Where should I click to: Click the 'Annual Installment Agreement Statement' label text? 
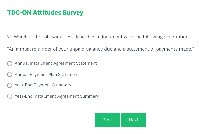tap(56, 63)
